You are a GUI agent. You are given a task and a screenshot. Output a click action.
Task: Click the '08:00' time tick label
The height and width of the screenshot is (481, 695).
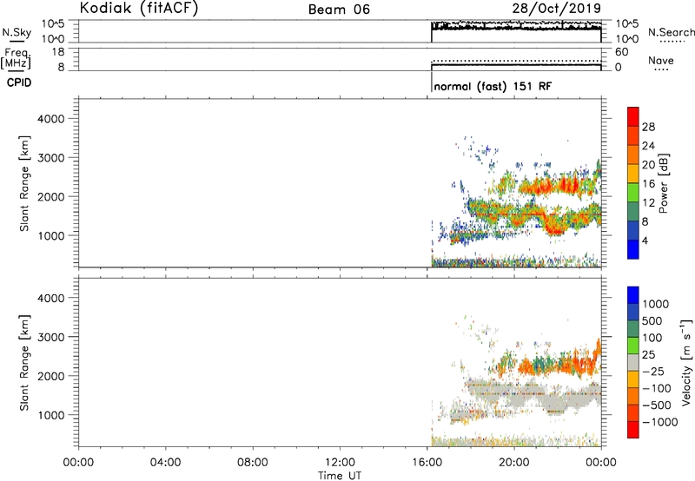pyautogui.click(x=253, y=463)
